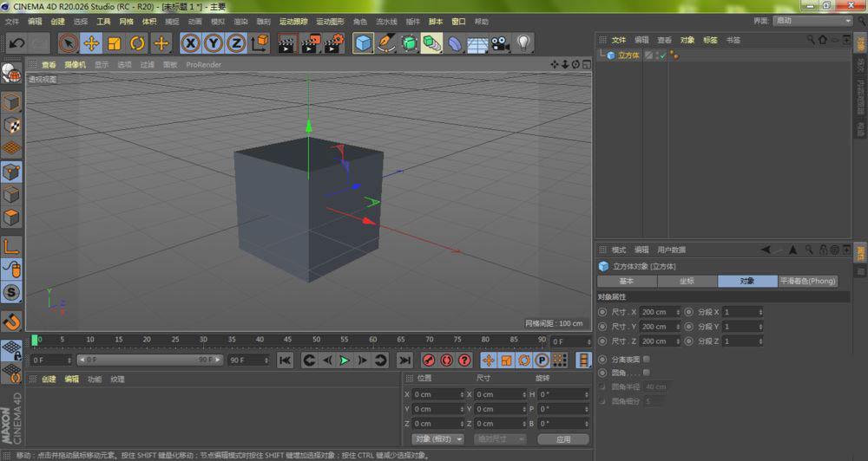The height and width of the screenshot is (461, 868).
Task: Add a Light object
Action: pyautogui.click(x=523, y=43)
